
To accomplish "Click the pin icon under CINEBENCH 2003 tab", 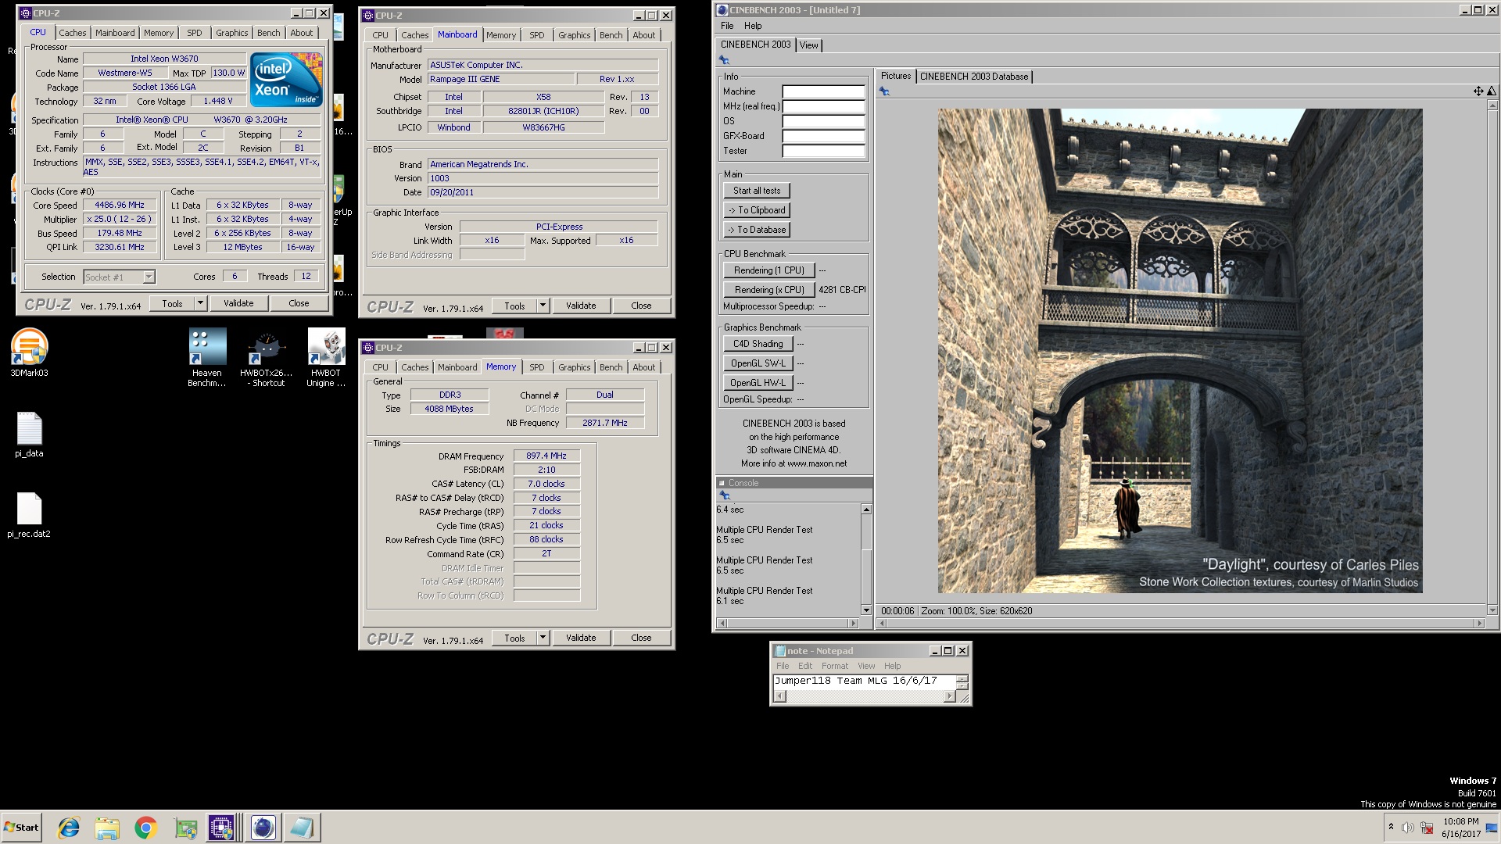I will coord(724,60).
